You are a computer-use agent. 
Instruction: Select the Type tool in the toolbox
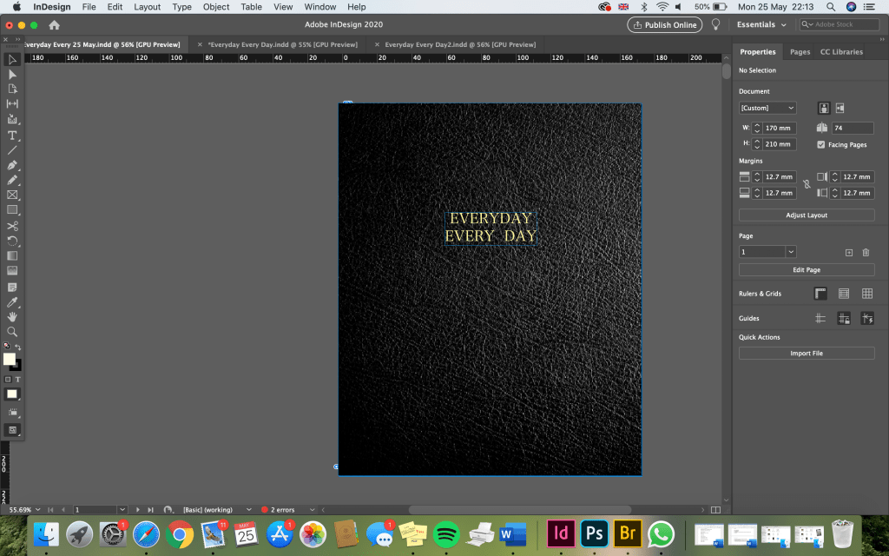tap(12, 136)
